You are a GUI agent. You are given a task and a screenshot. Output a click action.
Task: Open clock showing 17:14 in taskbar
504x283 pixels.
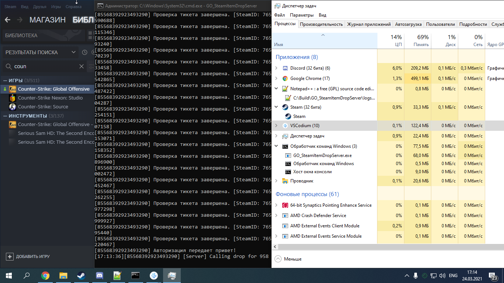(x=472, y=276)
